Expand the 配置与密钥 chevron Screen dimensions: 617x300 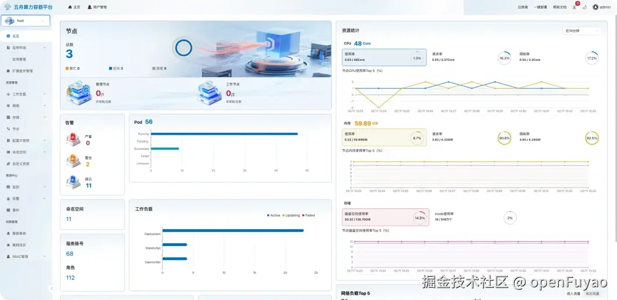45,140
